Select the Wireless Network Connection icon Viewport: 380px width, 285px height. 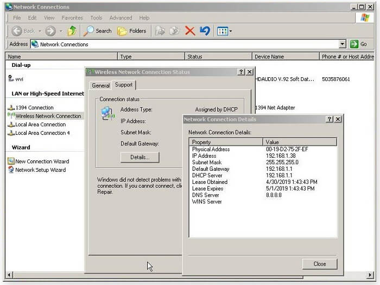point(11,115)
